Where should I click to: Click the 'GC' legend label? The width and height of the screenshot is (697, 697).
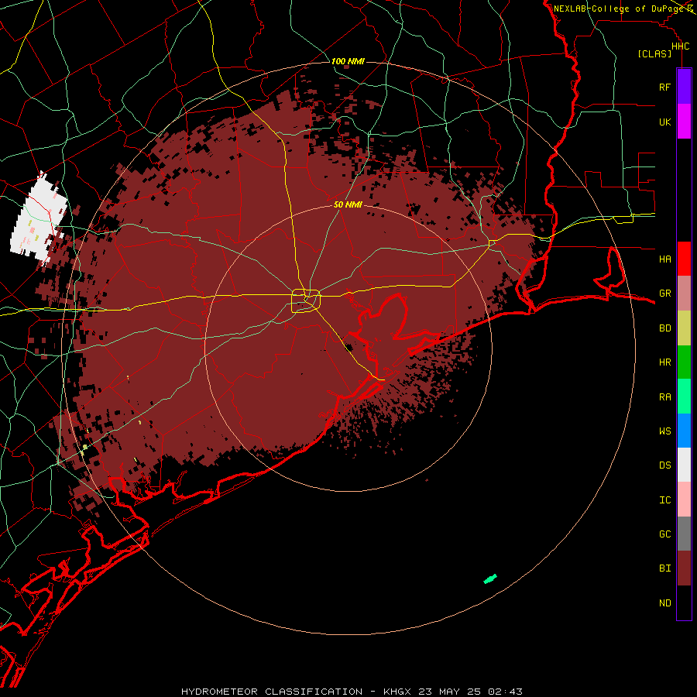[x=664, y=534]
